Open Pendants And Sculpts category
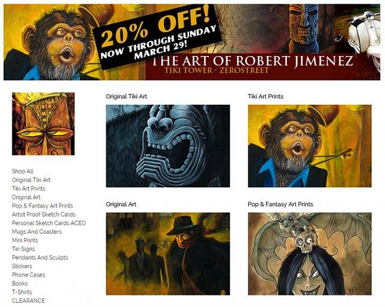Image resolution: width=385 pixels, height=307 pixels. 40,258
